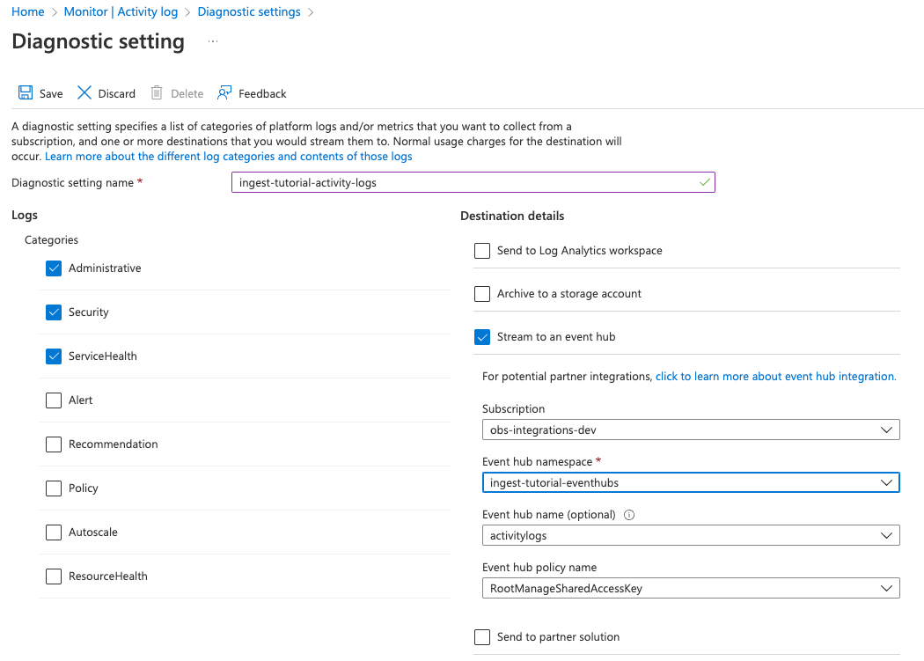Open the Event hub policy name dropdown
Image resolution: width=924 pixels, height=661 pixels.
pos(888,587)
